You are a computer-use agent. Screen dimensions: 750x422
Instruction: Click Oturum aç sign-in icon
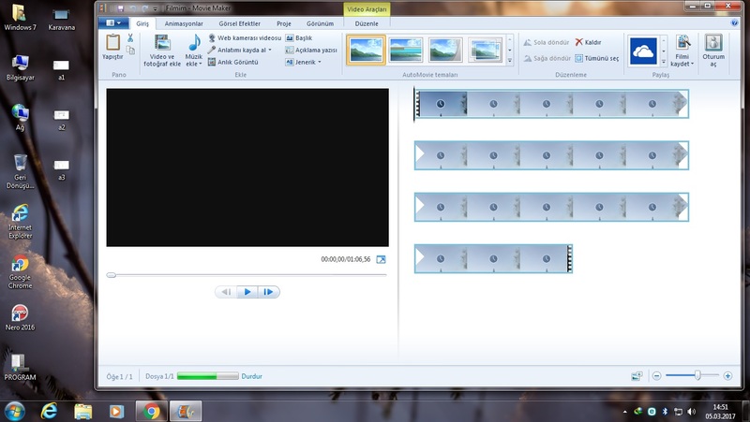(x=713, y=42)
